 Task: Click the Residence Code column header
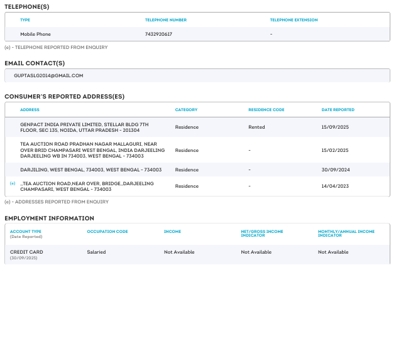266,110
